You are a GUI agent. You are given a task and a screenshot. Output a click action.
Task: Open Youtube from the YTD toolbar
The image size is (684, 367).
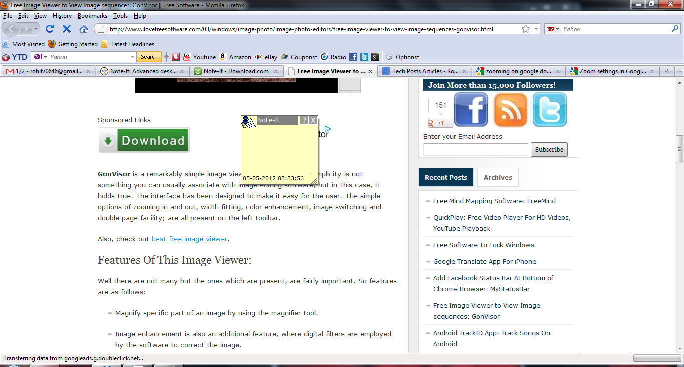(x=199, y=57)
